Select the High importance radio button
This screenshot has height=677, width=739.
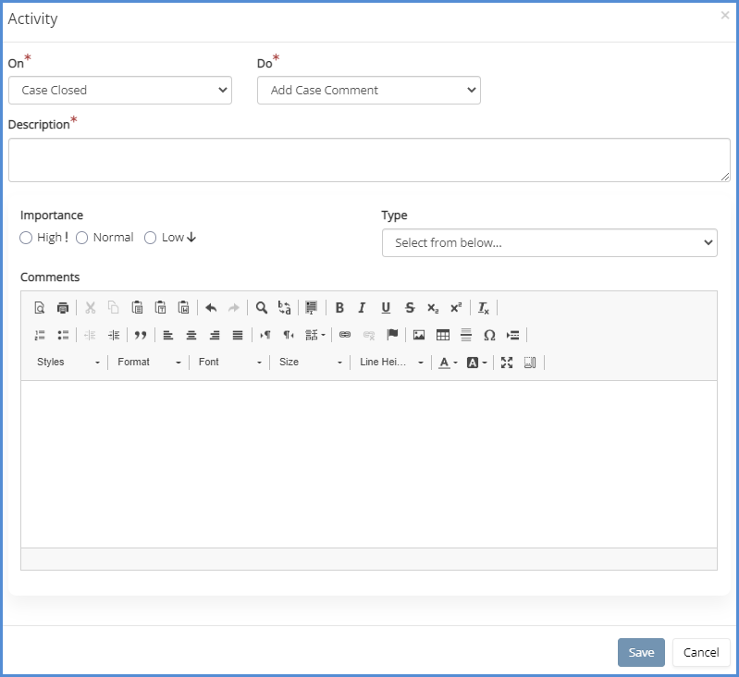26,238
